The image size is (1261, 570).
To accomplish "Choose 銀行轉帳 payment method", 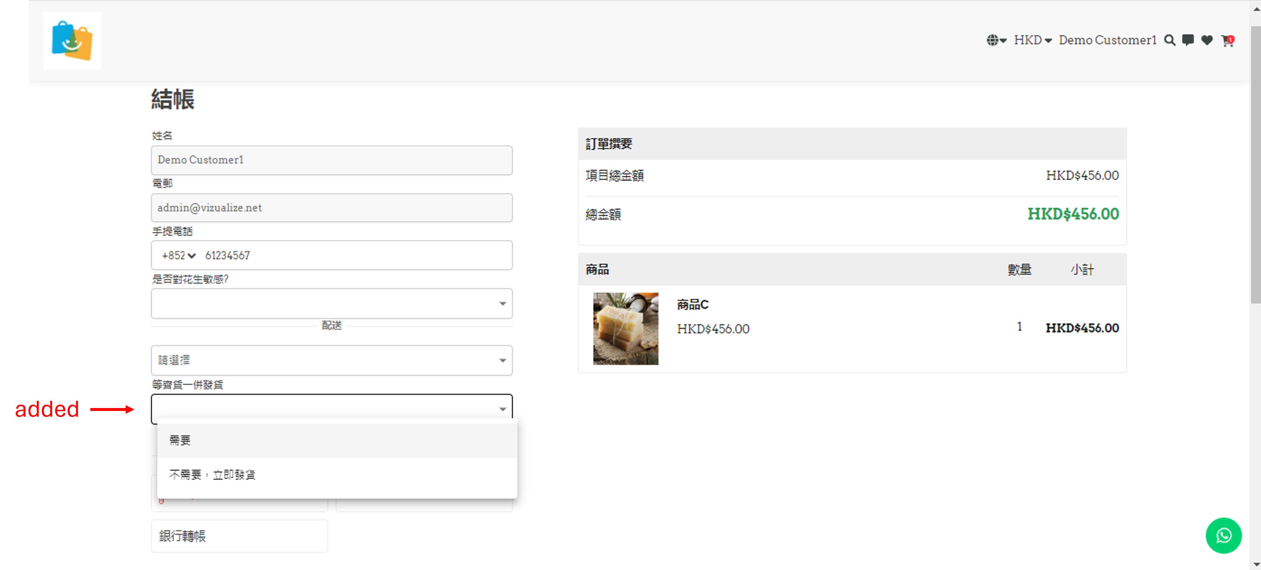I will (x=239, y=536).
